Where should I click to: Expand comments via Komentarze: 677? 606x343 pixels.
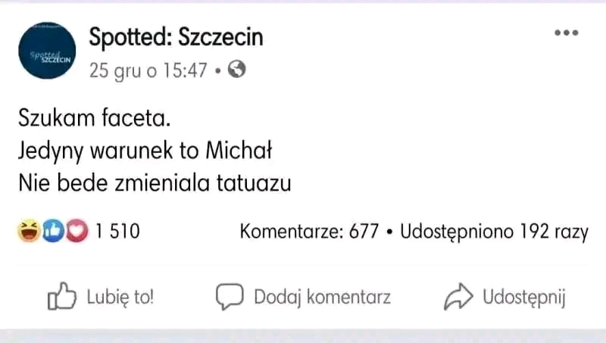308,232
